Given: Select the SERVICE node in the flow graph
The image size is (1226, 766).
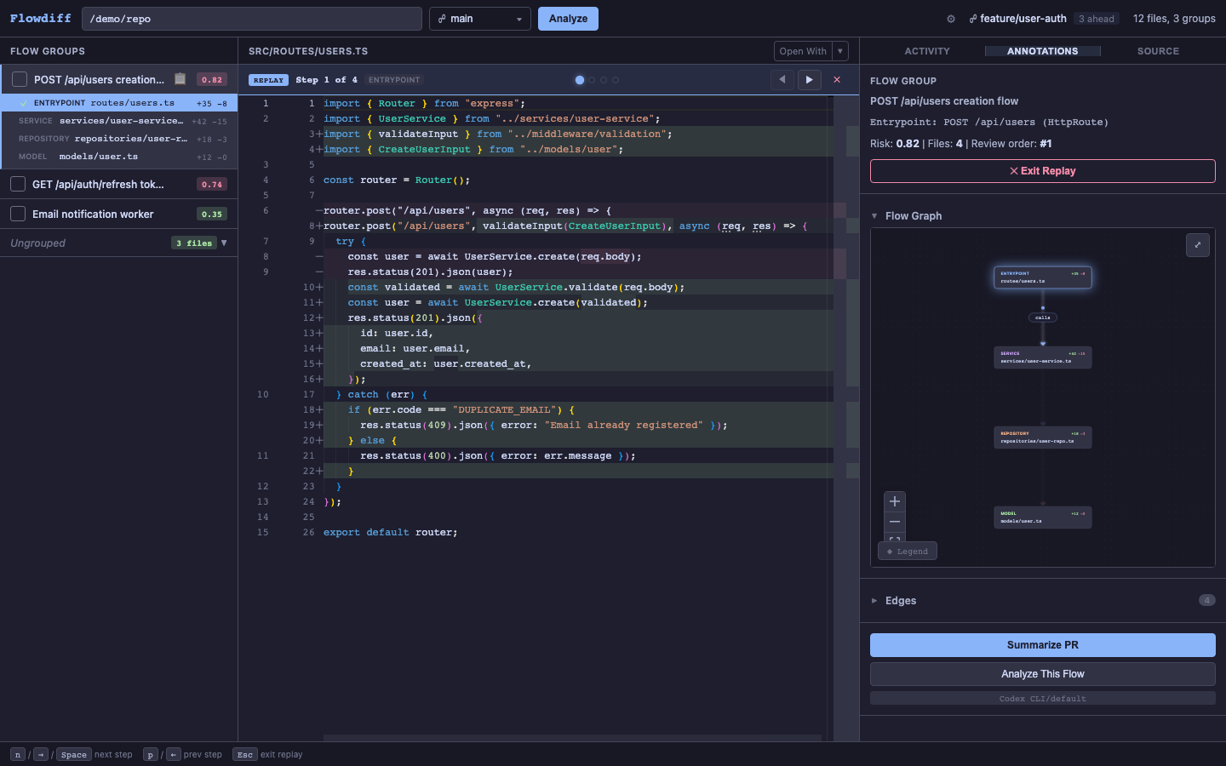Looking at the screenshot, I should pyautogui.click(x=1042, y=357).
